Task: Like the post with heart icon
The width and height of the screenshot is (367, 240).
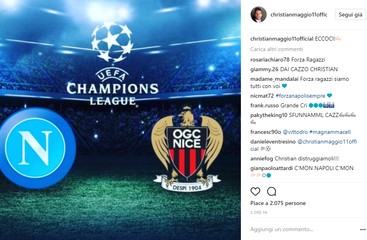Action: (x=255, y=191)
